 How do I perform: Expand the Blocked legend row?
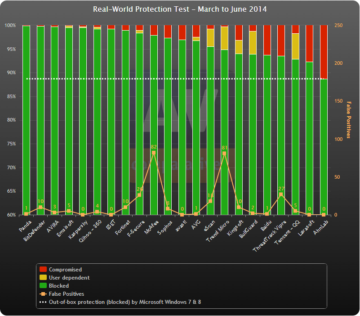pyautogui.click(x=58, y=285)
